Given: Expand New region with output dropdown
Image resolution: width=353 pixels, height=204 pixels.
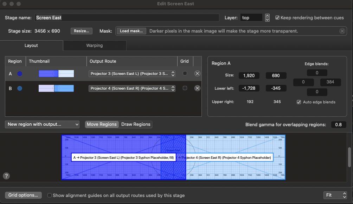Looking at the screenshot, I should pyautogui.click(x=42, y=124).
